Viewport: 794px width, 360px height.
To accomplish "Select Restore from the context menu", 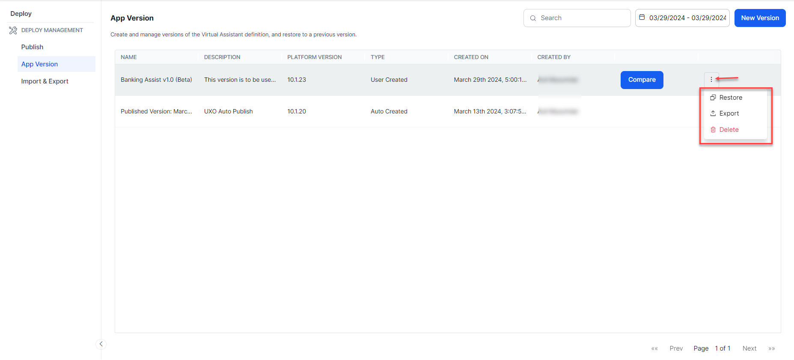I will [731, 98].
